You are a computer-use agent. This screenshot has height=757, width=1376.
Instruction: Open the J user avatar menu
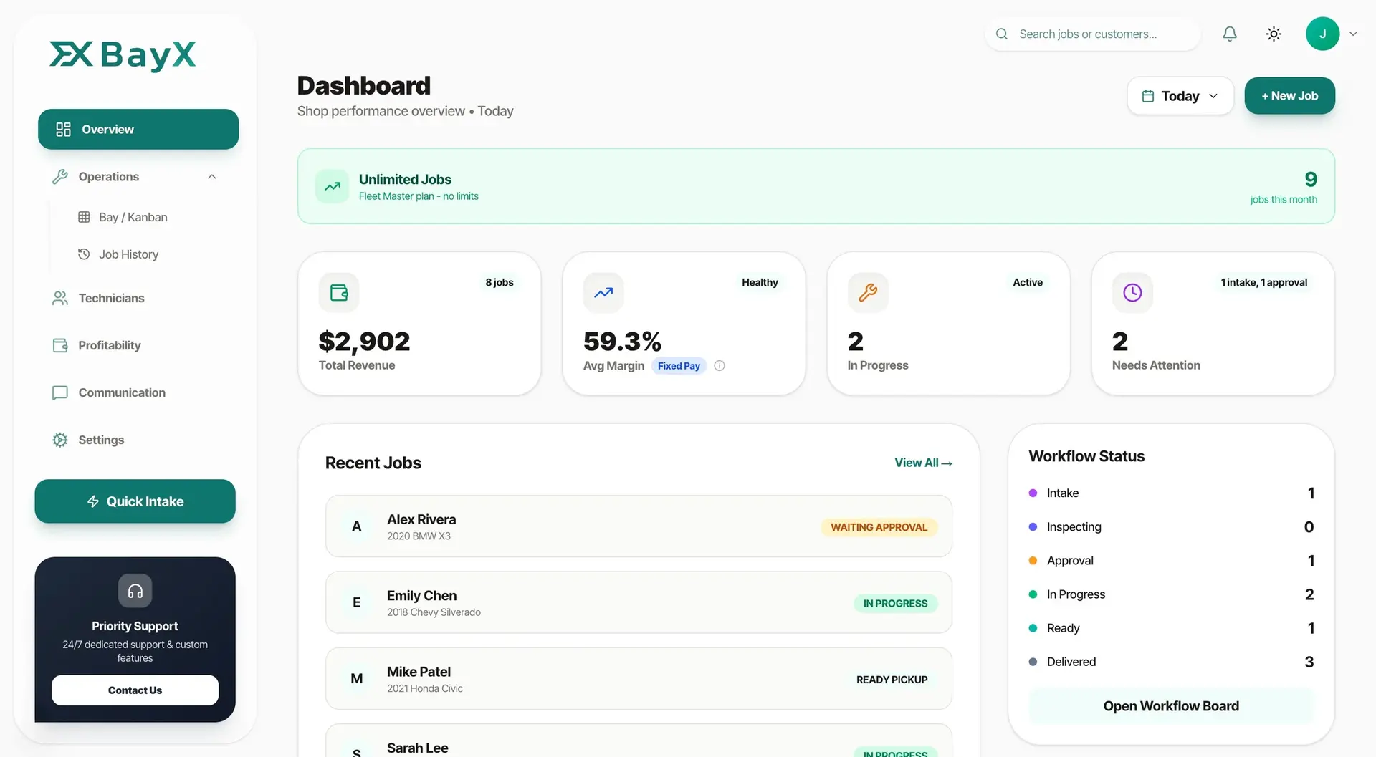click(1322, 34)
